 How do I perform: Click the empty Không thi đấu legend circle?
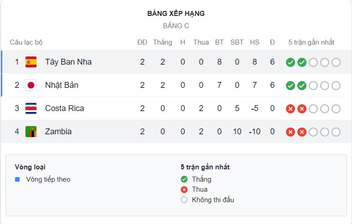coord(184,199)
